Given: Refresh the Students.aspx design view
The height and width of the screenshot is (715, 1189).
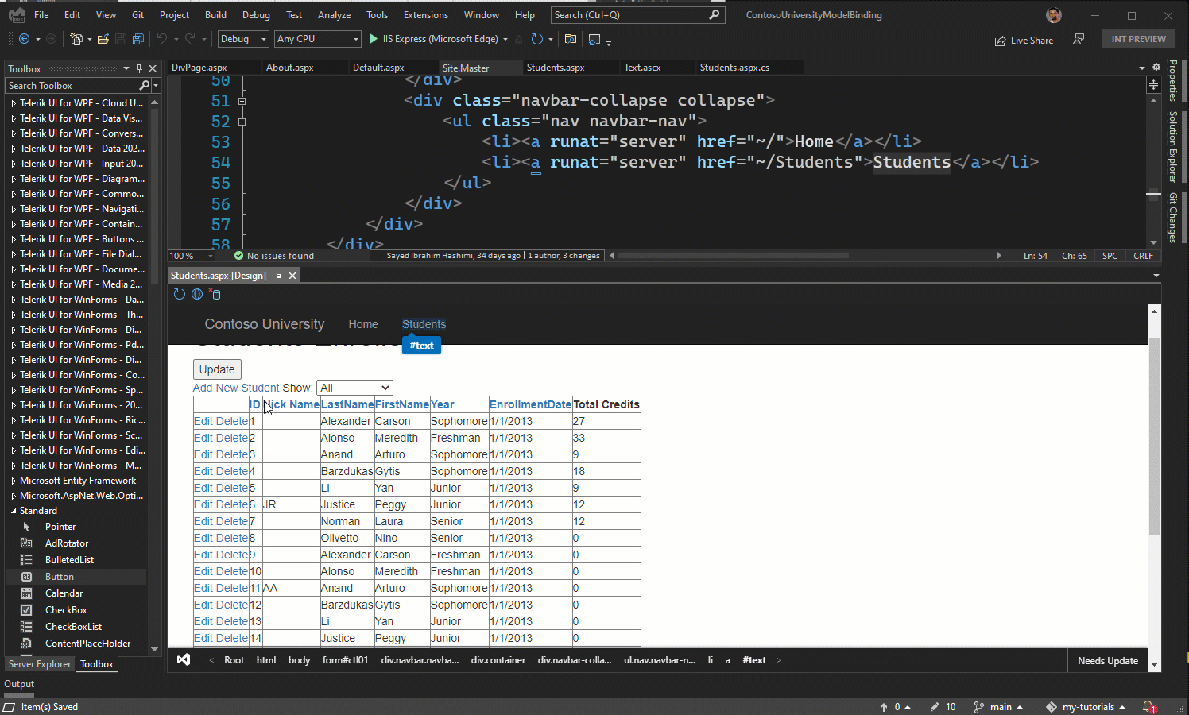Looking at the screenshot, I should (x=179, y=294).
